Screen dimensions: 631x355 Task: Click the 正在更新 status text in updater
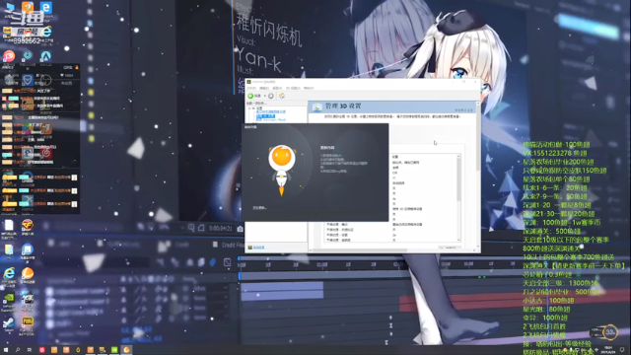pos(259,208)
